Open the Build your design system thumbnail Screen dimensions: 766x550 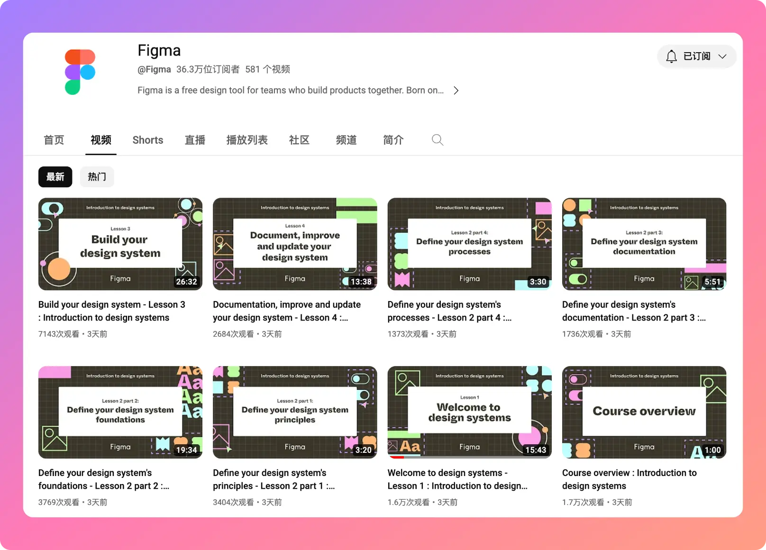pos(120,244)
